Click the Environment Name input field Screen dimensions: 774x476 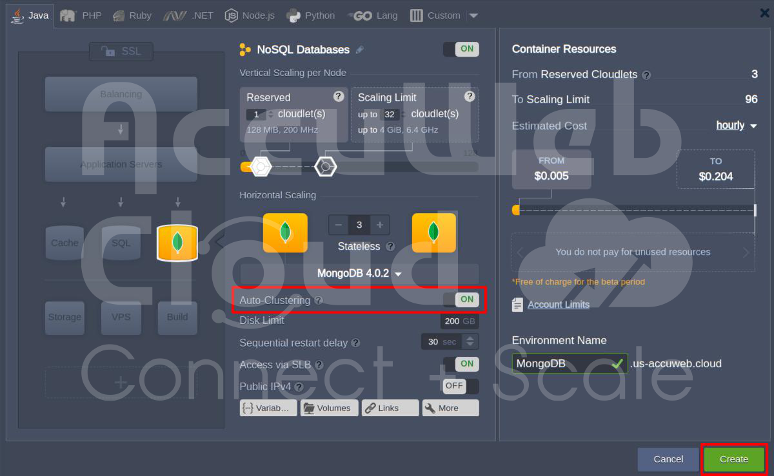(x=561, y=363)
